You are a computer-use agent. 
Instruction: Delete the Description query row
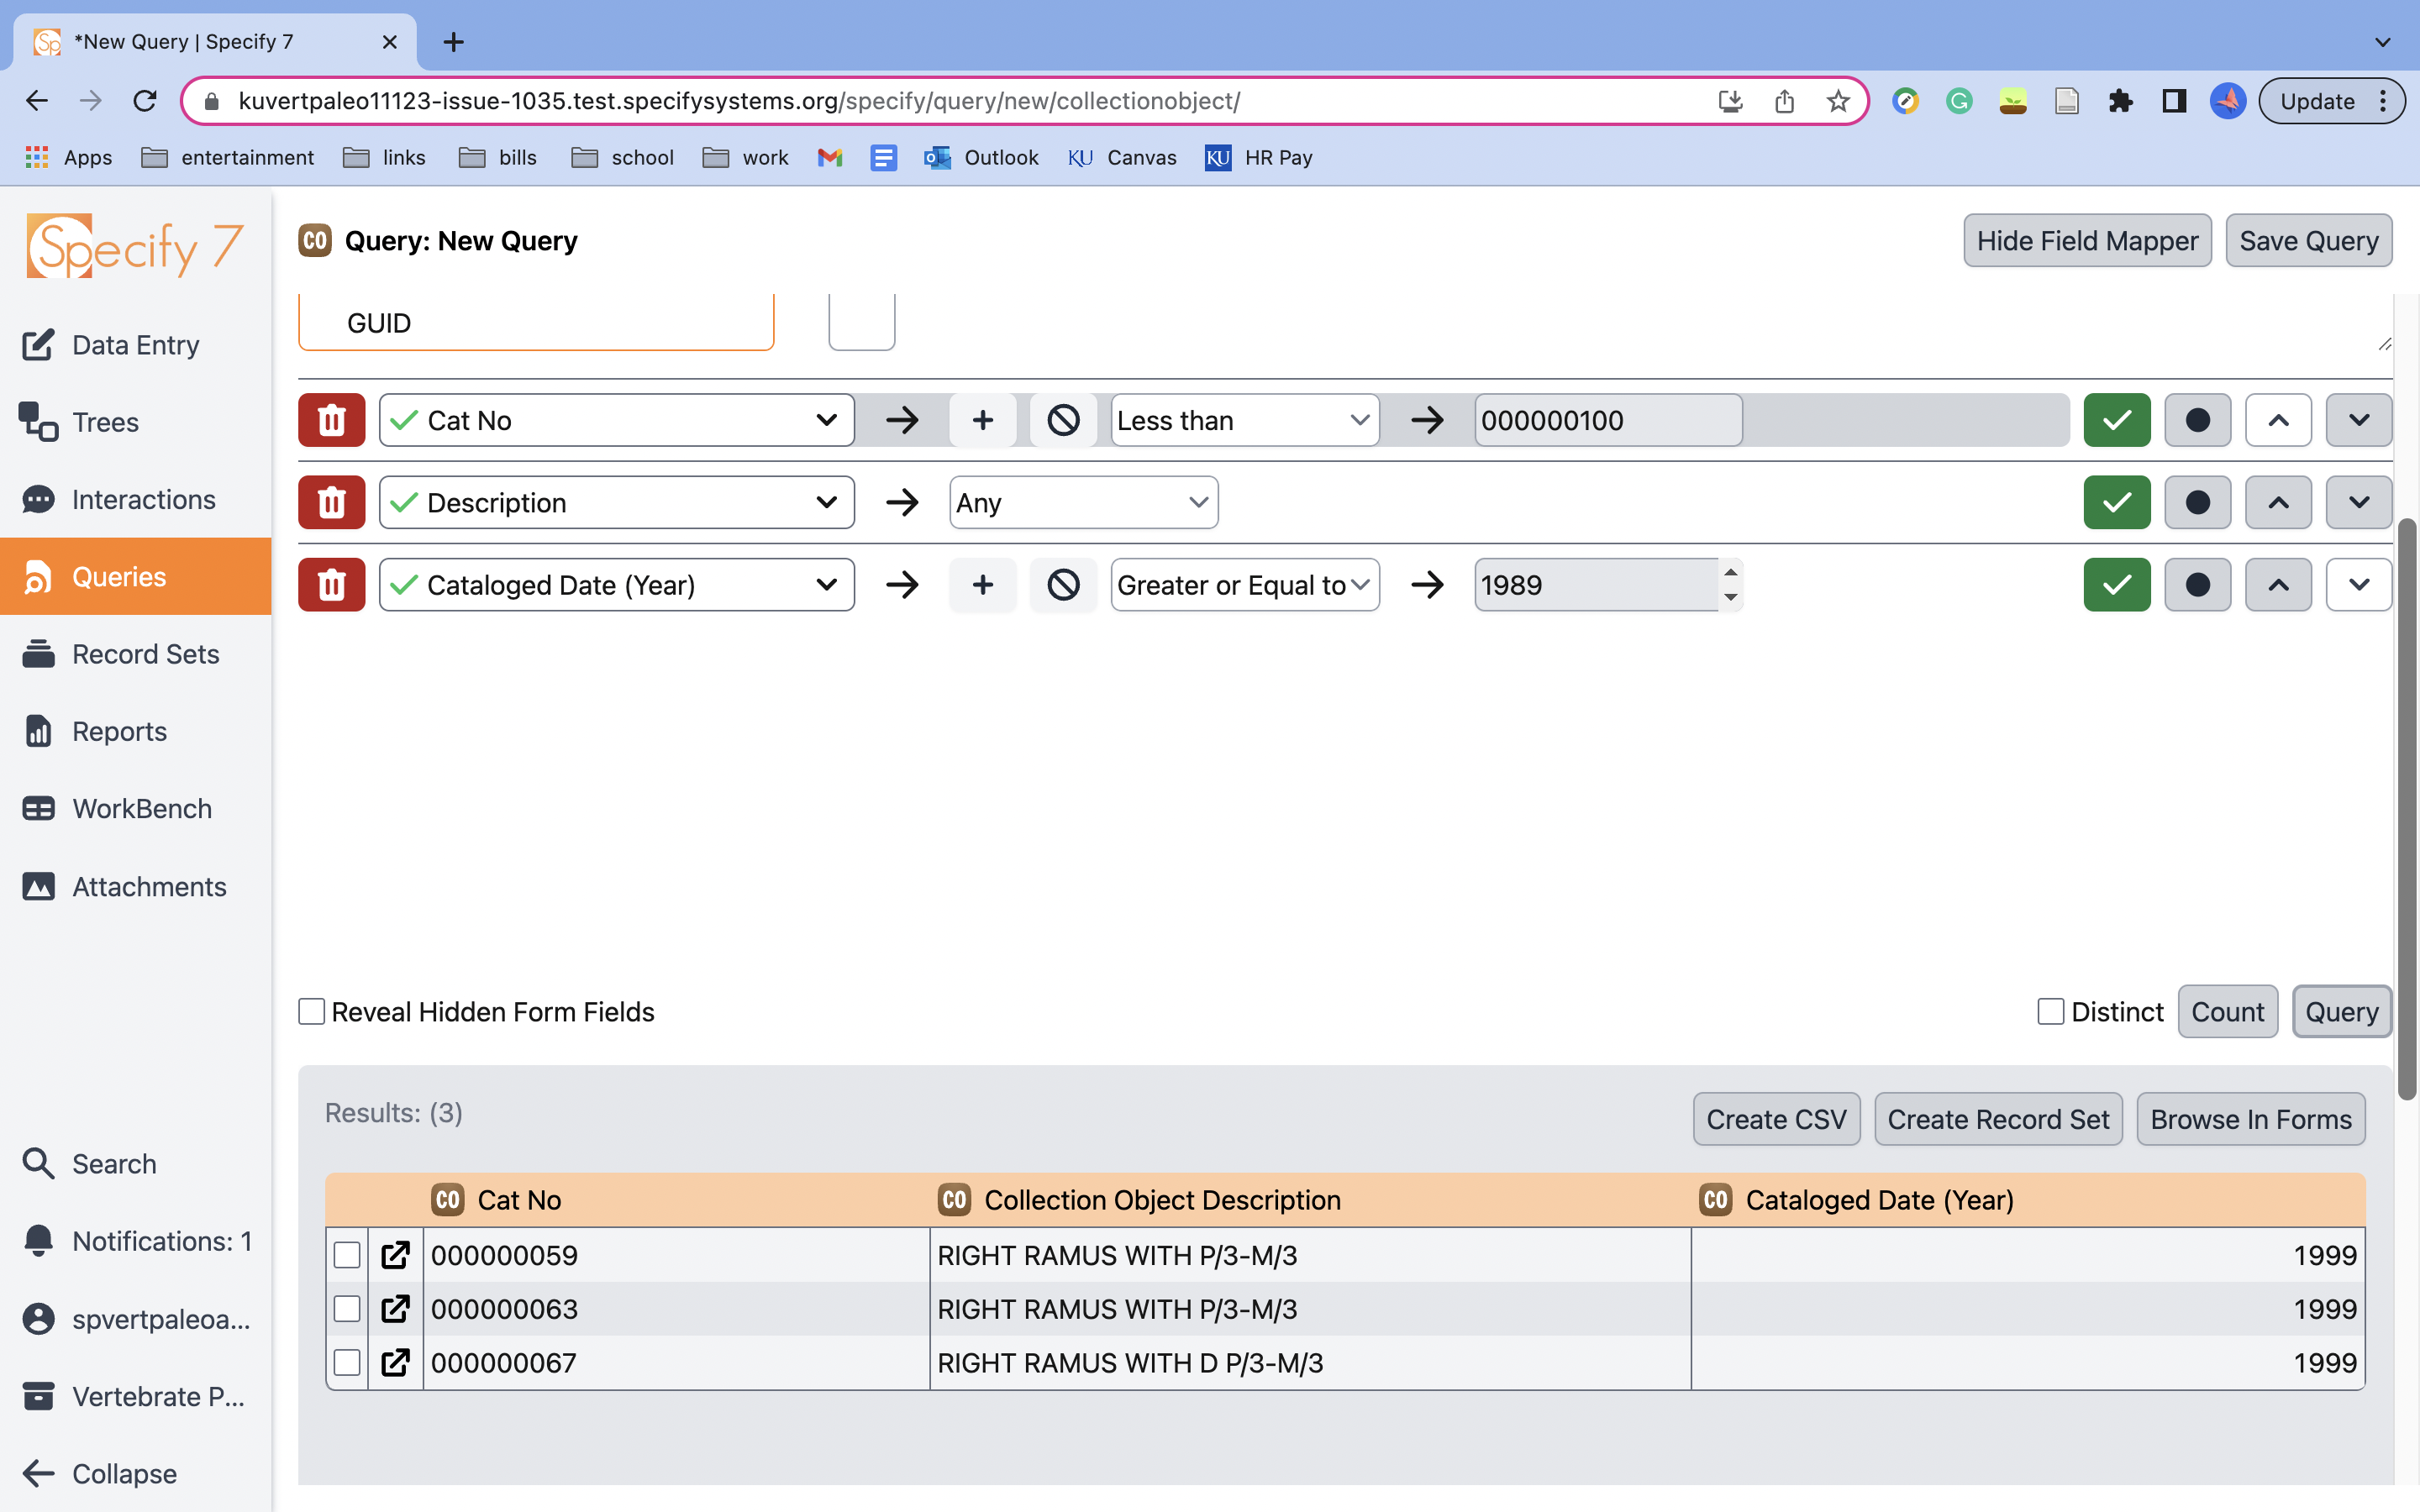[x=331, y=502]
